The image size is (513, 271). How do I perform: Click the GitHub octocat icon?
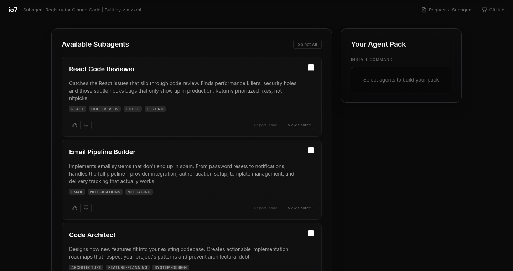tap(484, 10)
